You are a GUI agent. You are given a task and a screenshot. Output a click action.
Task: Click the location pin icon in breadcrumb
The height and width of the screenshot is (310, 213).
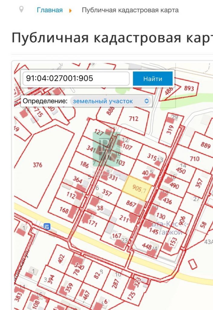click(21, 9)
